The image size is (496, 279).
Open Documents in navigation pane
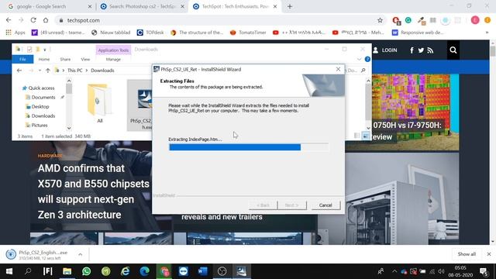click(43, 97)
